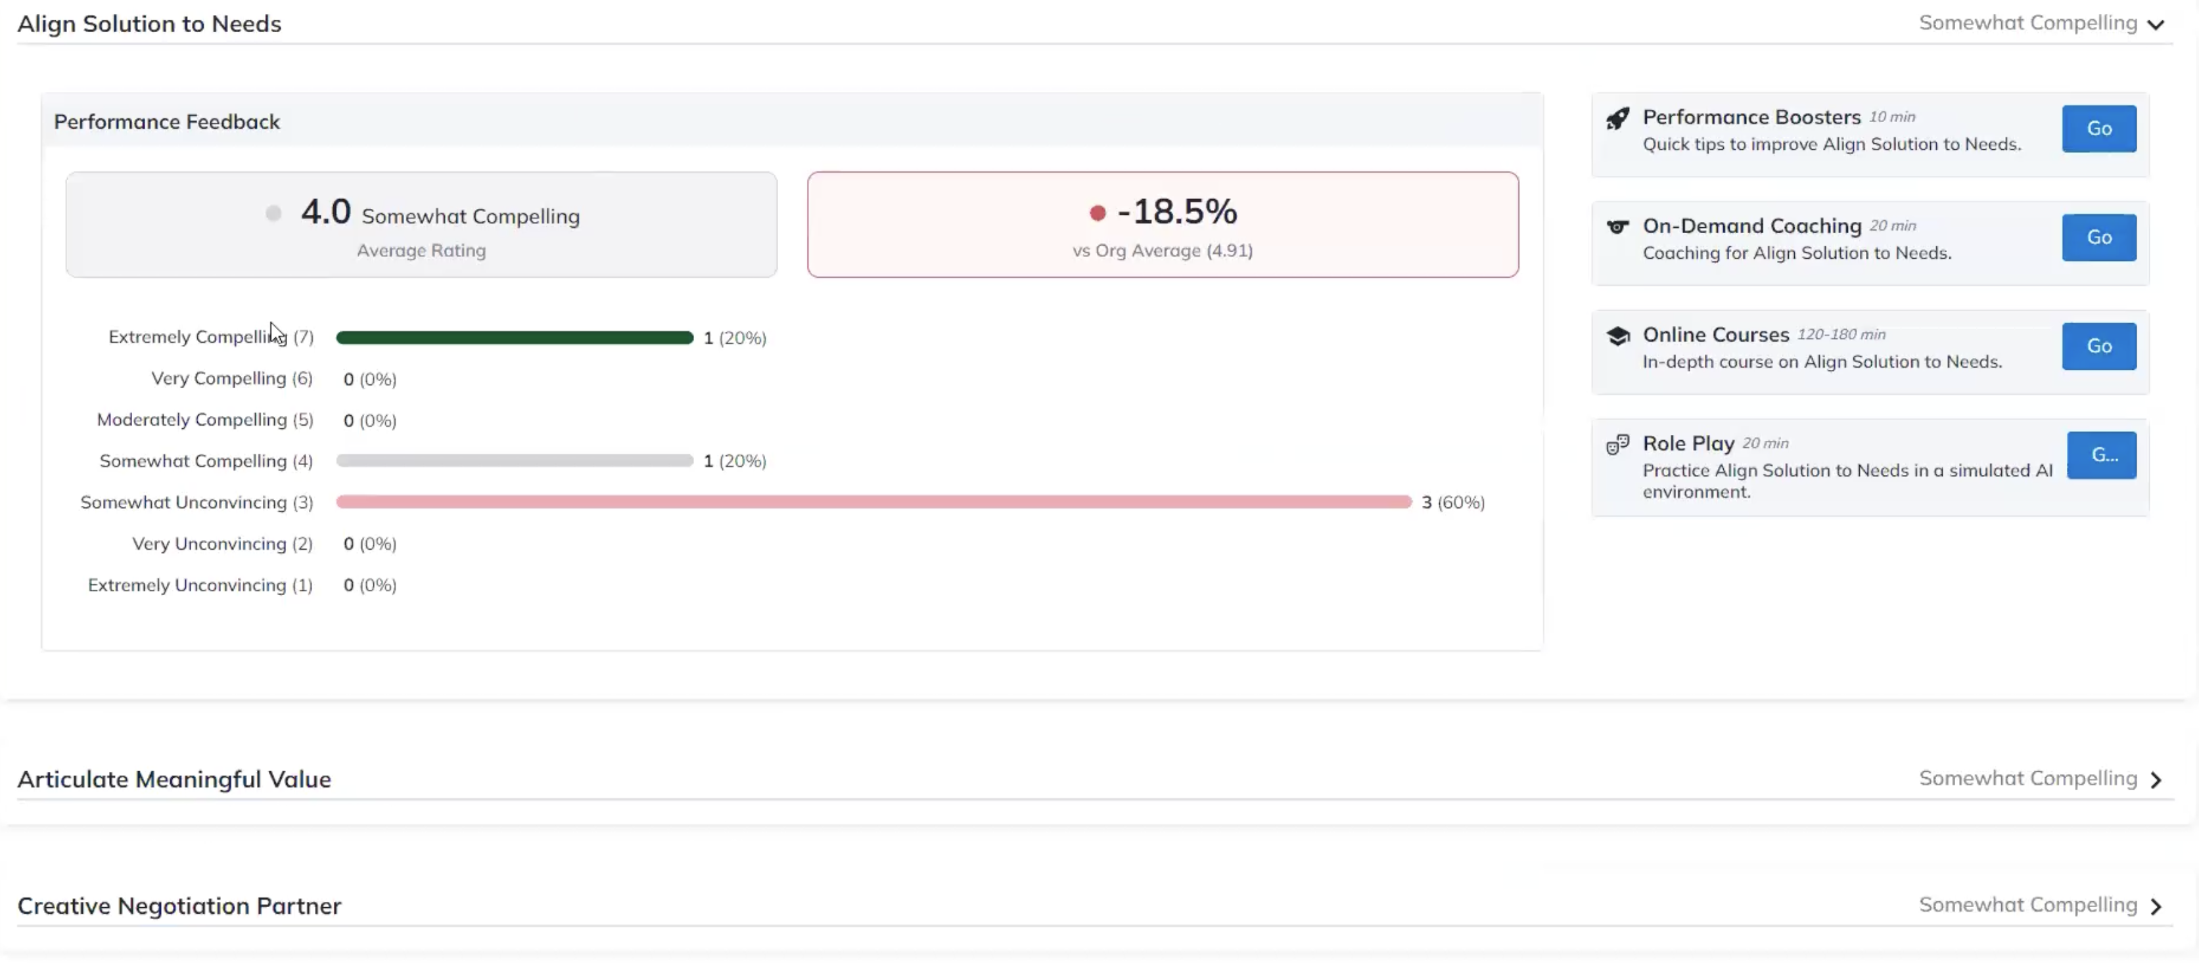
Task: Open the Creative Negotiation Partner section title
Action: point(179,906)
